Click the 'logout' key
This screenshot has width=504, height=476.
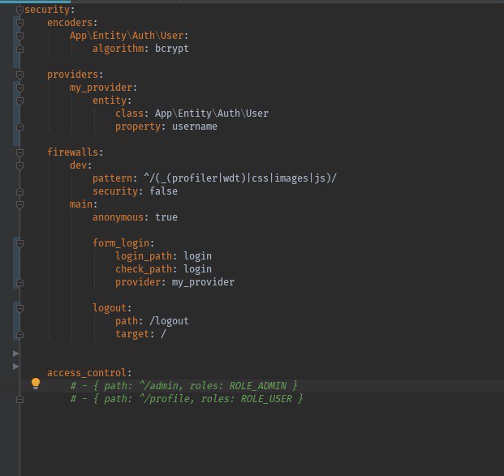point(110,308)
